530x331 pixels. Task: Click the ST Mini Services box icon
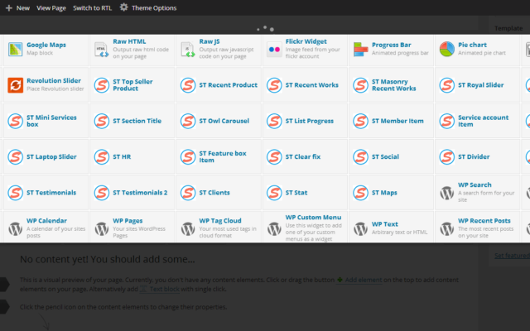click(x=15, y=121)
